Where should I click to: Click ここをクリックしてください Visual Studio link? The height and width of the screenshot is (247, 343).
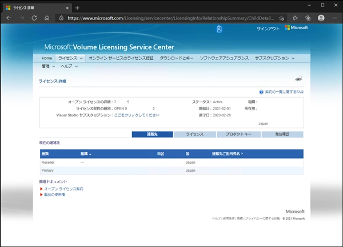point(137,115)
